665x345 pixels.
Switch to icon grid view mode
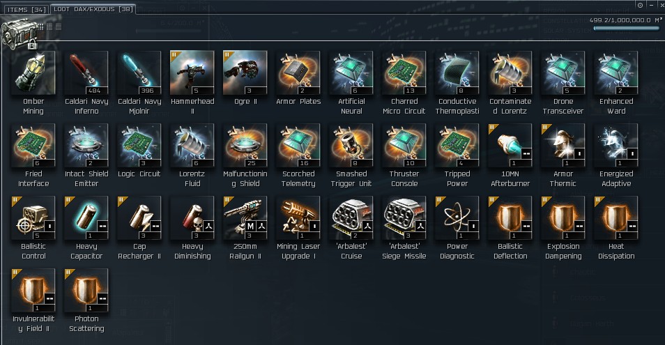40,26
